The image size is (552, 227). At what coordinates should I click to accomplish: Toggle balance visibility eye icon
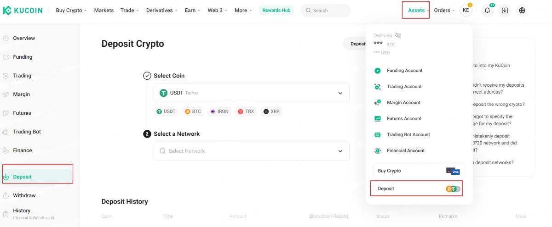click(x=398, y=35)
